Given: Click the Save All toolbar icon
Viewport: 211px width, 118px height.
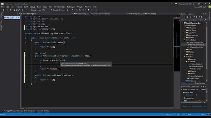Looking at the screenshot, I should point(19,10).
